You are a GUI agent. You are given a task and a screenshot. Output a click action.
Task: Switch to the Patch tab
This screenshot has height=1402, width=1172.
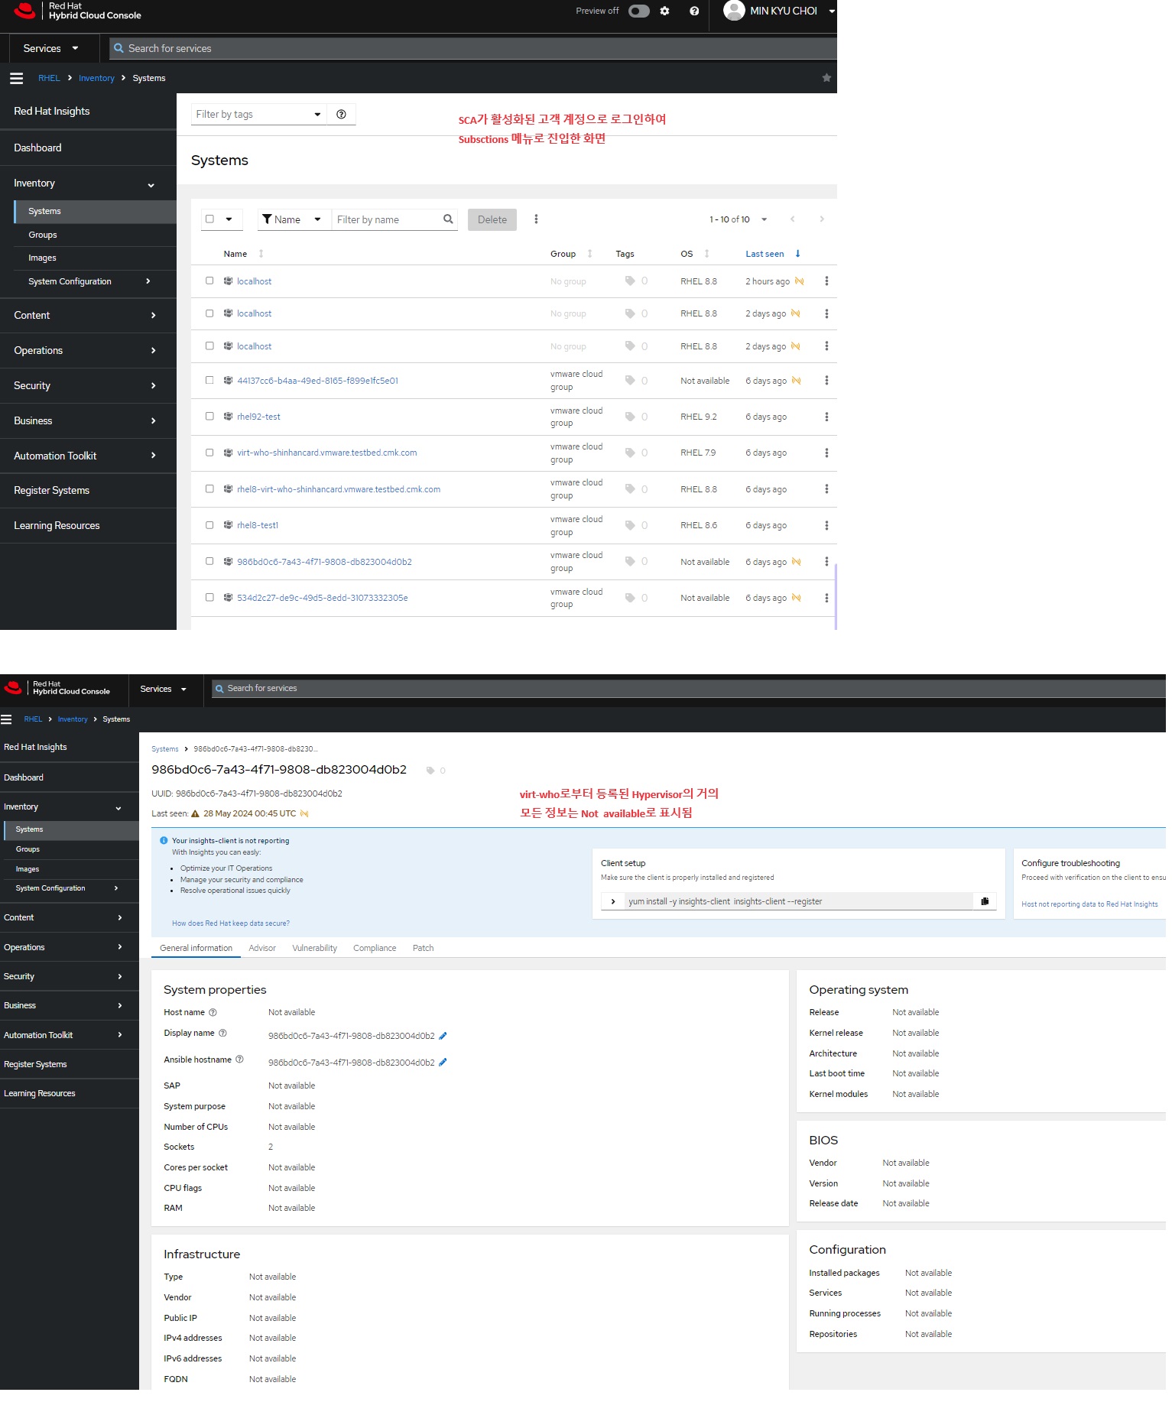coord(423,948)
